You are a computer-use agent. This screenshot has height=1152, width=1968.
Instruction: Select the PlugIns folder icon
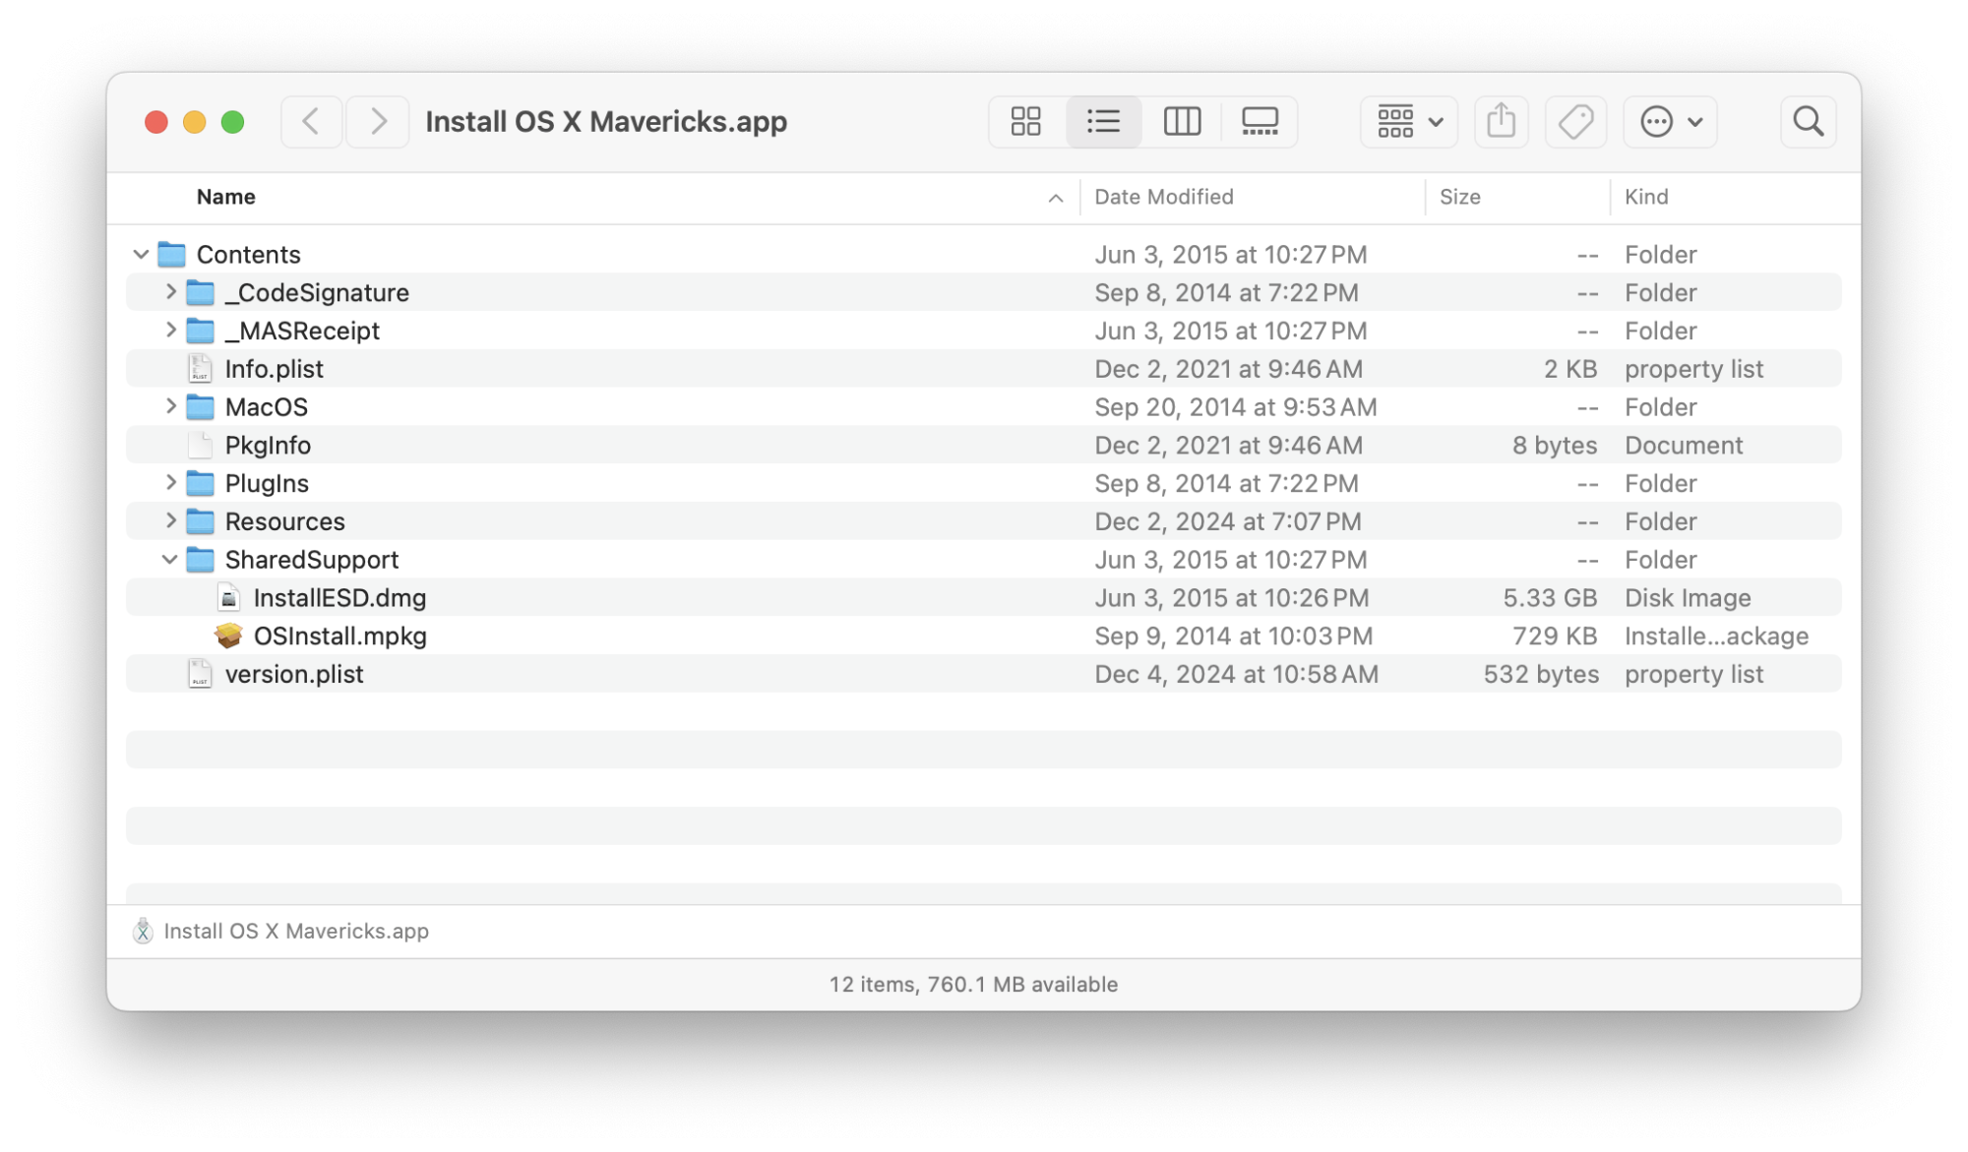201,483
